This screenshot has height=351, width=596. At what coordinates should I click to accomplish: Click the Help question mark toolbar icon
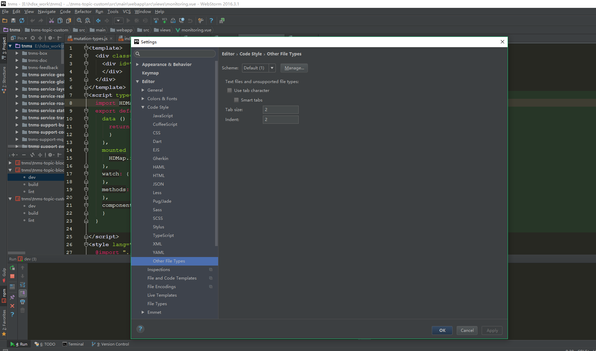(x=211, y=21)
